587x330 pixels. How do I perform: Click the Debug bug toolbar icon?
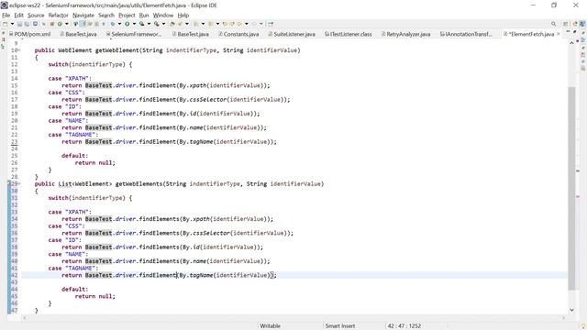click(x=112, y=24)
